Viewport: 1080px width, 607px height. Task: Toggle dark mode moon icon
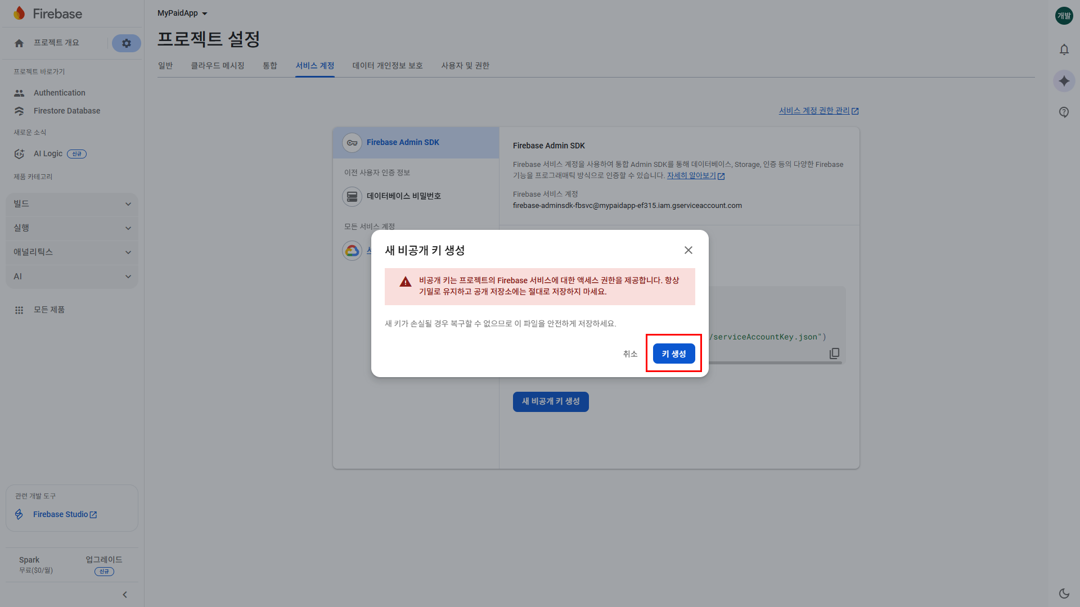pos(1064,593)
